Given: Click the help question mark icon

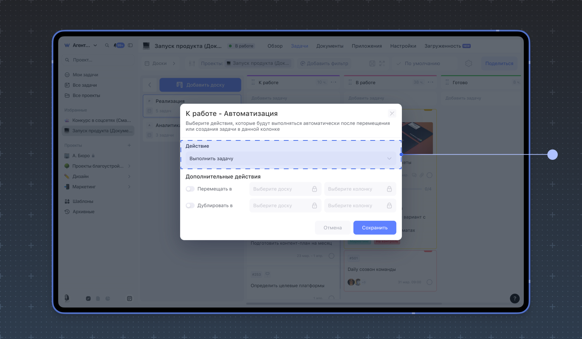Looking at the screenshot, I should pyautogui.click(x=514, y=299).
